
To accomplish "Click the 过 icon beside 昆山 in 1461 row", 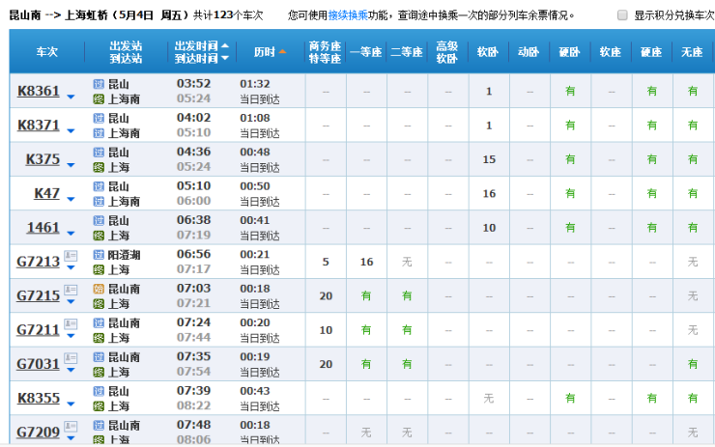I will tap(99, 220).
